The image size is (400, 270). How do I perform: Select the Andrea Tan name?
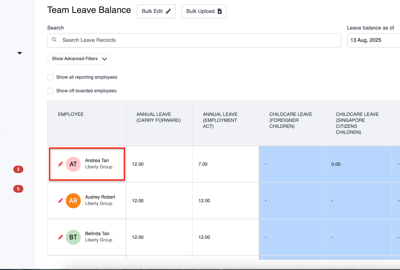pyautogui.click(x=97, y=161)
